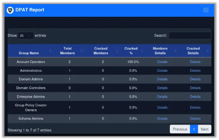This screenshot has width=219, height=140.
Task: Click the Showing 1 to 7 of 7 entries text
Action: click(30, 130)
